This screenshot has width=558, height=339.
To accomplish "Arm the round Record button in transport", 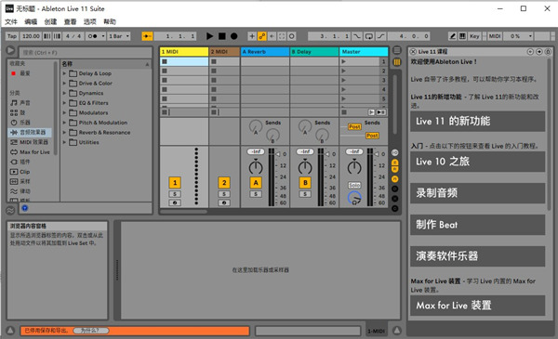I will click(x=233, y=36).
